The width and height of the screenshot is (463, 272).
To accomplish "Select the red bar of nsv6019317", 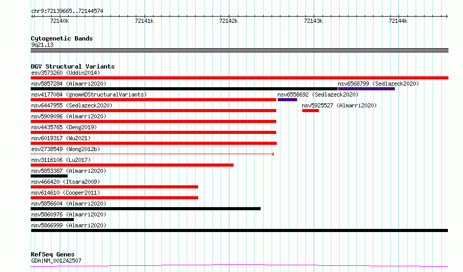I will click(154, 143).
